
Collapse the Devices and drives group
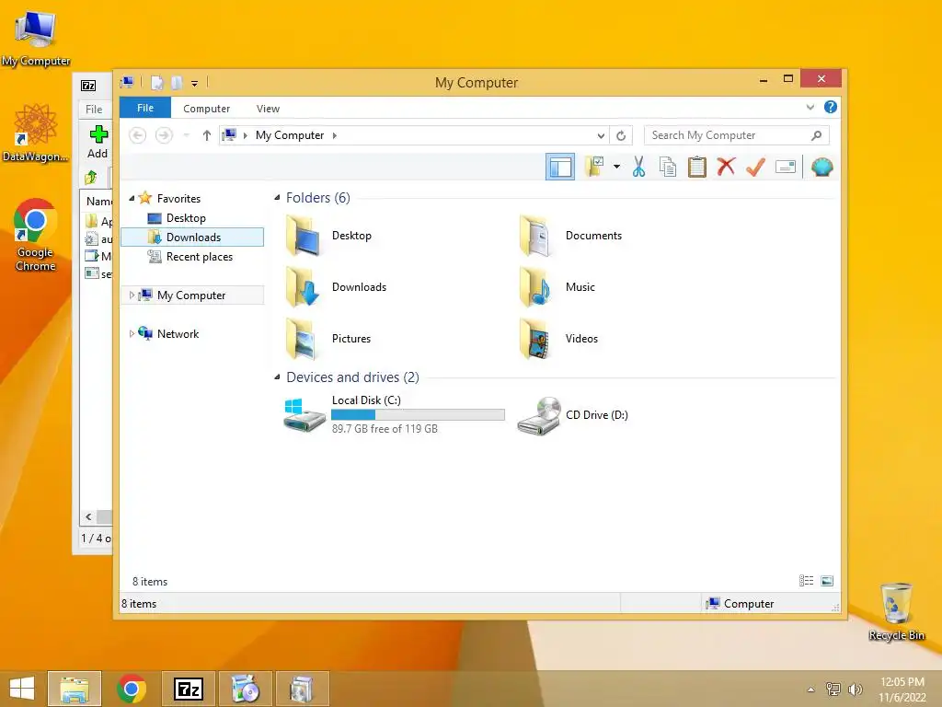click(x=277, y=377)
